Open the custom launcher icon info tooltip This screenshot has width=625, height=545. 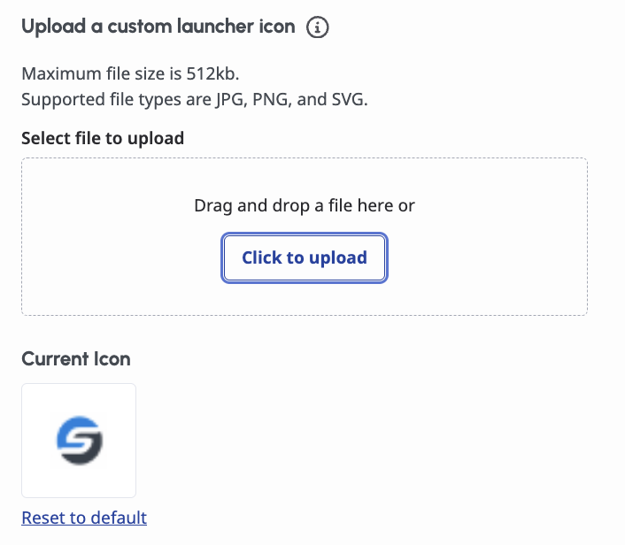click(317, 27)
